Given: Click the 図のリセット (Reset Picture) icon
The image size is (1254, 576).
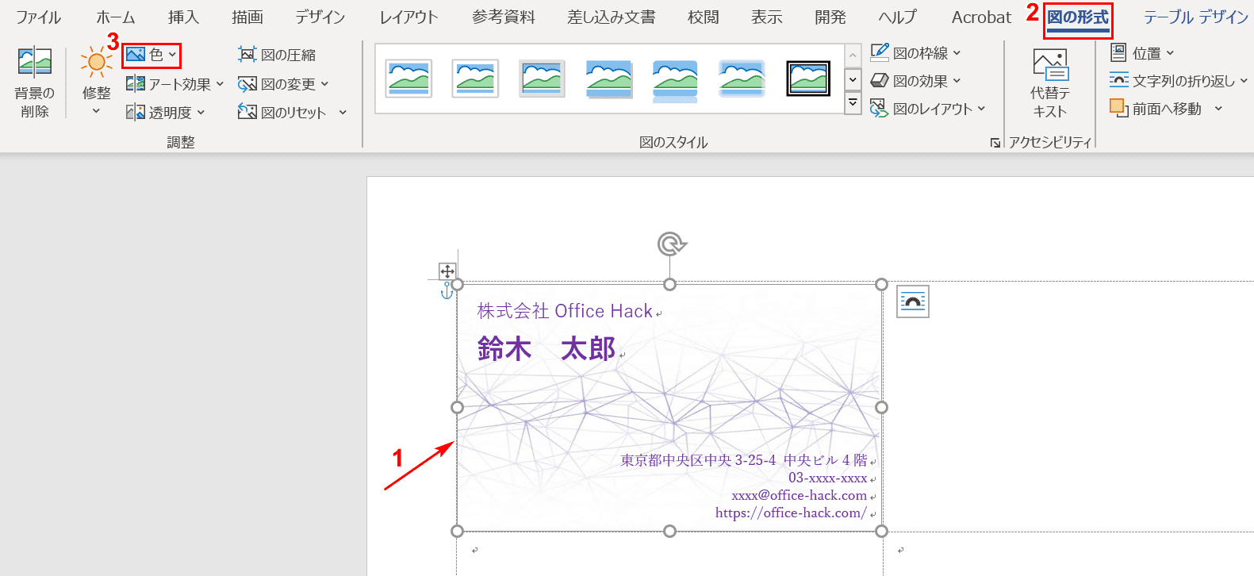Looking at the screenshot, I should click(247, 113).
